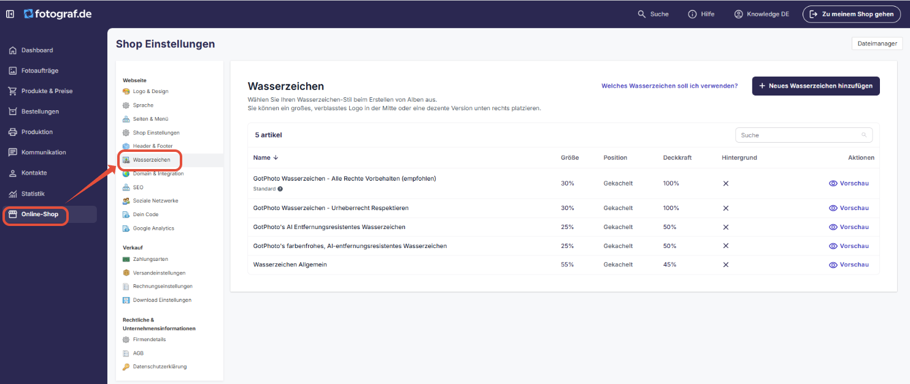Open the Dateimanager
Viewport: 910px width, 384px height.
point(877,43)
